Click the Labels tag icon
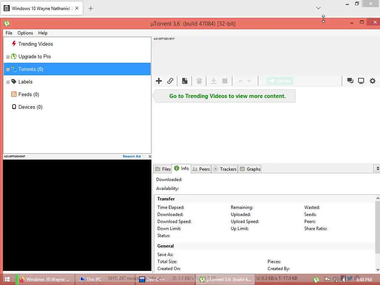 tap(14, 81)
